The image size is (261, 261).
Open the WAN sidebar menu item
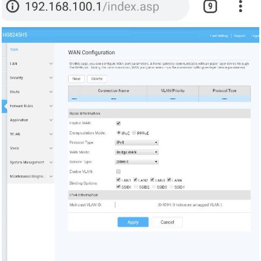(14, 50)
